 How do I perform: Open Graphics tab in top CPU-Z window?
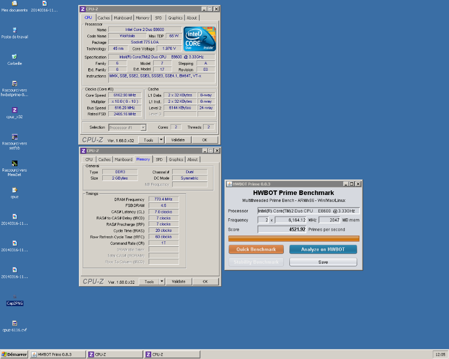[175, 18]
